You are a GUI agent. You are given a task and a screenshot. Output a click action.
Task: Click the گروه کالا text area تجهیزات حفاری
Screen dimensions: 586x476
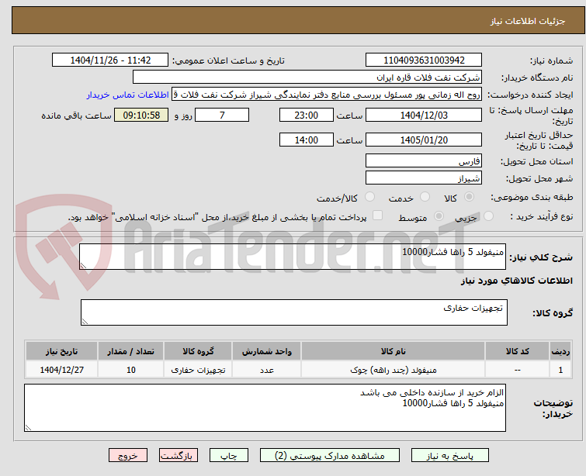(x=293, y=312)
